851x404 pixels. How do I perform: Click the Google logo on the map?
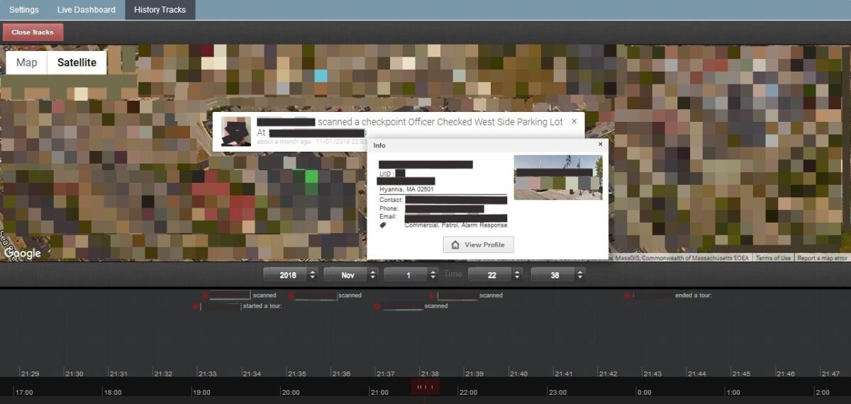[x=23, y=253]
